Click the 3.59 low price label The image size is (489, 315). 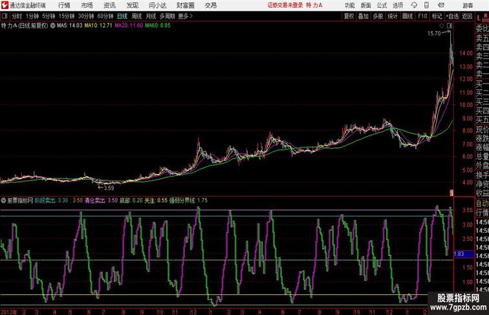[x=109, y=188]
